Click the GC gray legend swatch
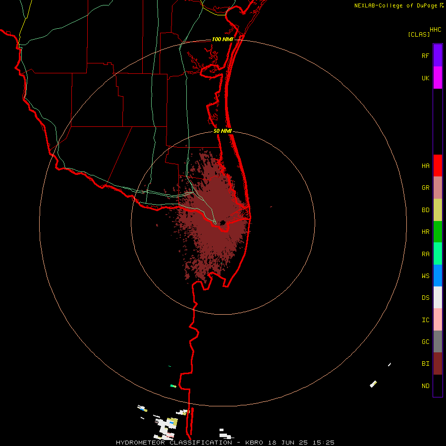 coord(438,341)
